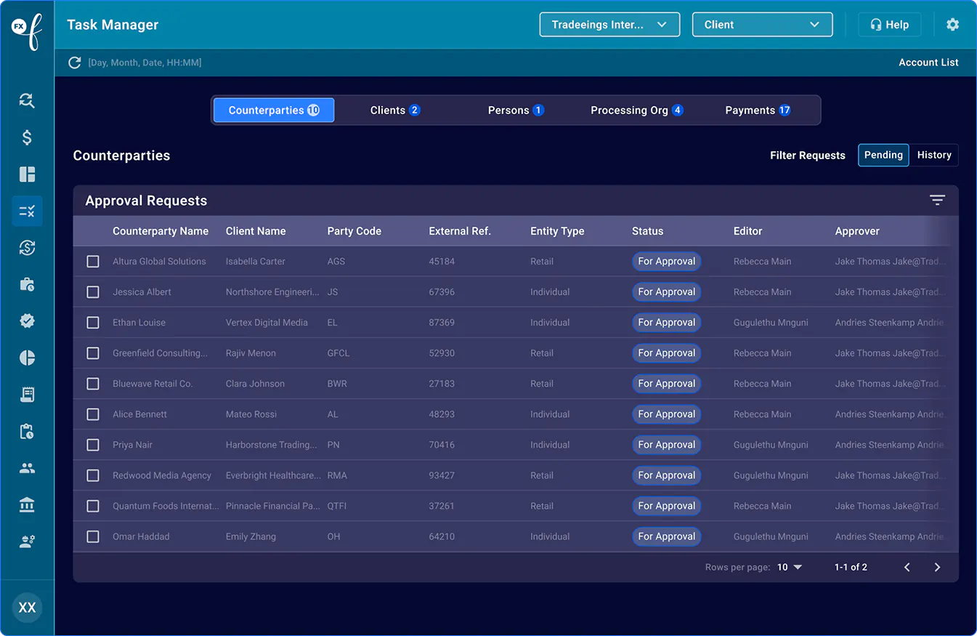Open the dashboard layout icon in sidebar
This screenshot has width=977, height=636.
[x=27, y=174]
